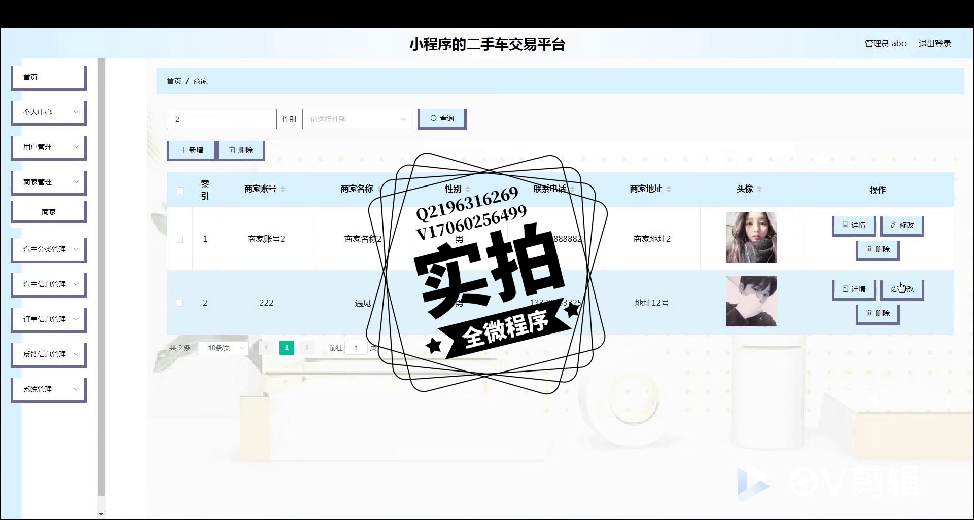Open 详情 for 商家账号2
The height and width of the screenshot is (520, 974).
(x=854, y=226)
